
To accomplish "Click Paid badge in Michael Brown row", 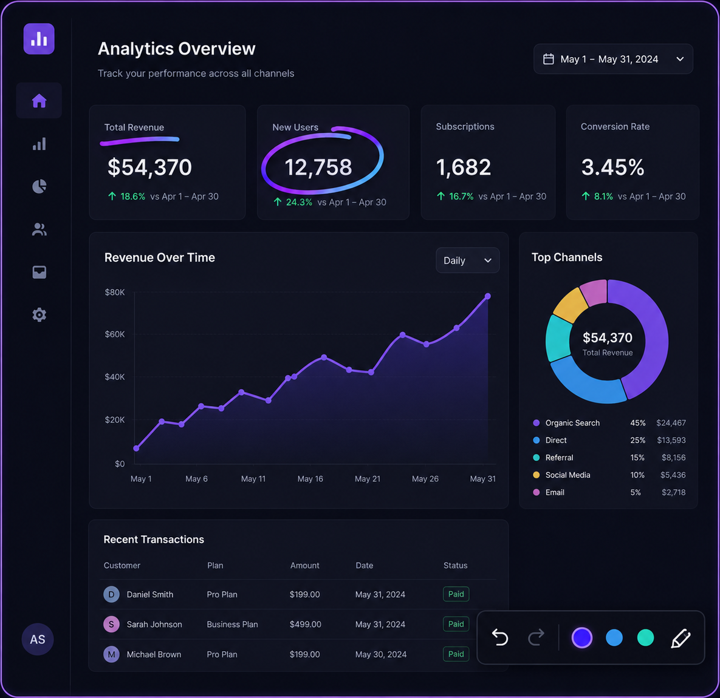I will pyautogui.click(x=456, y=654).
